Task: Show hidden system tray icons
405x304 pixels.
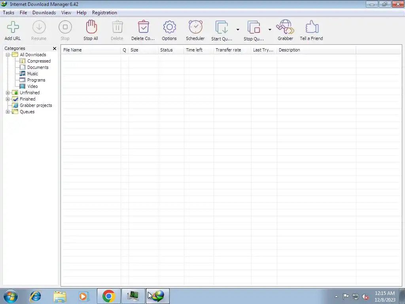Action: click(x=336, y=296)
